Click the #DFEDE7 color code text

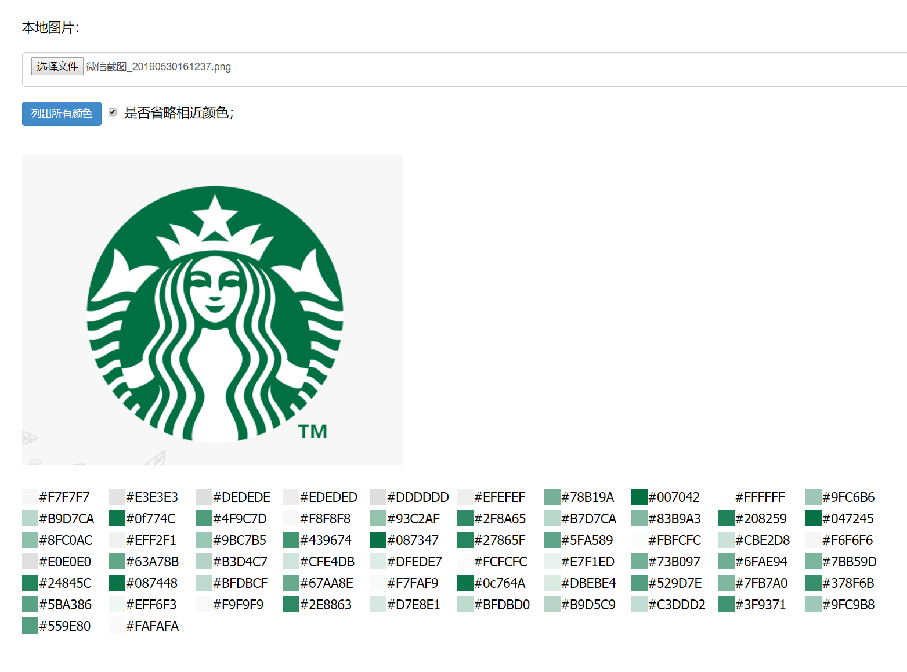(x=414, y=562)
